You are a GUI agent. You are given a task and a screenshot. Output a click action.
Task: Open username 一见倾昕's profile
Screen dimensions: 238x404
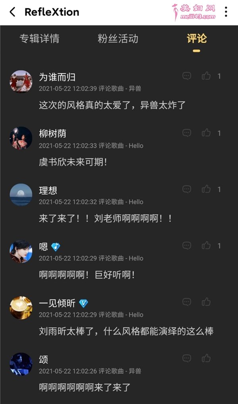57,303
